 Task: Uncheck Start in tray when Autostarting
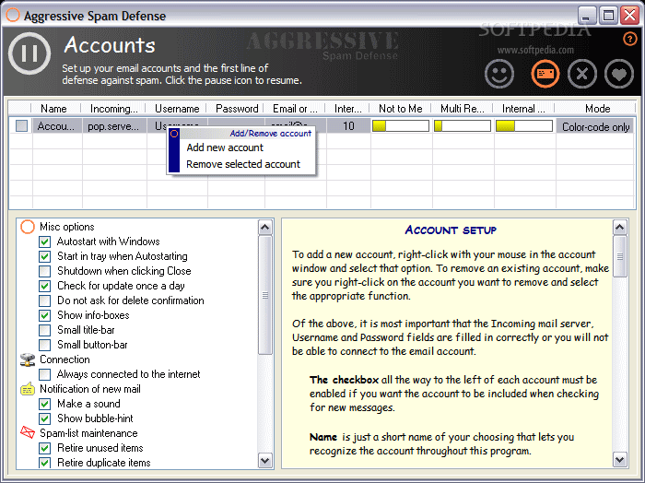pos(45,256)
